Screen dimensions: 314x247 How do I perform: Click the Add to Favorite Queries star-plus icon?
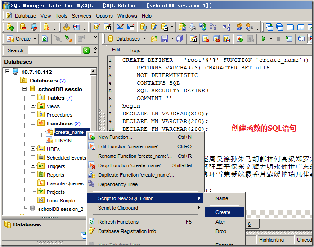pyautogui.click(x=240, y=38)
